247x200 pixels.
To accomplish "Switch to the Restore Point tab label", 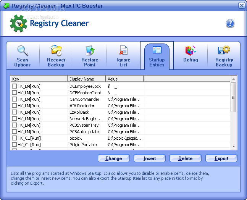I will pos(90,62).
